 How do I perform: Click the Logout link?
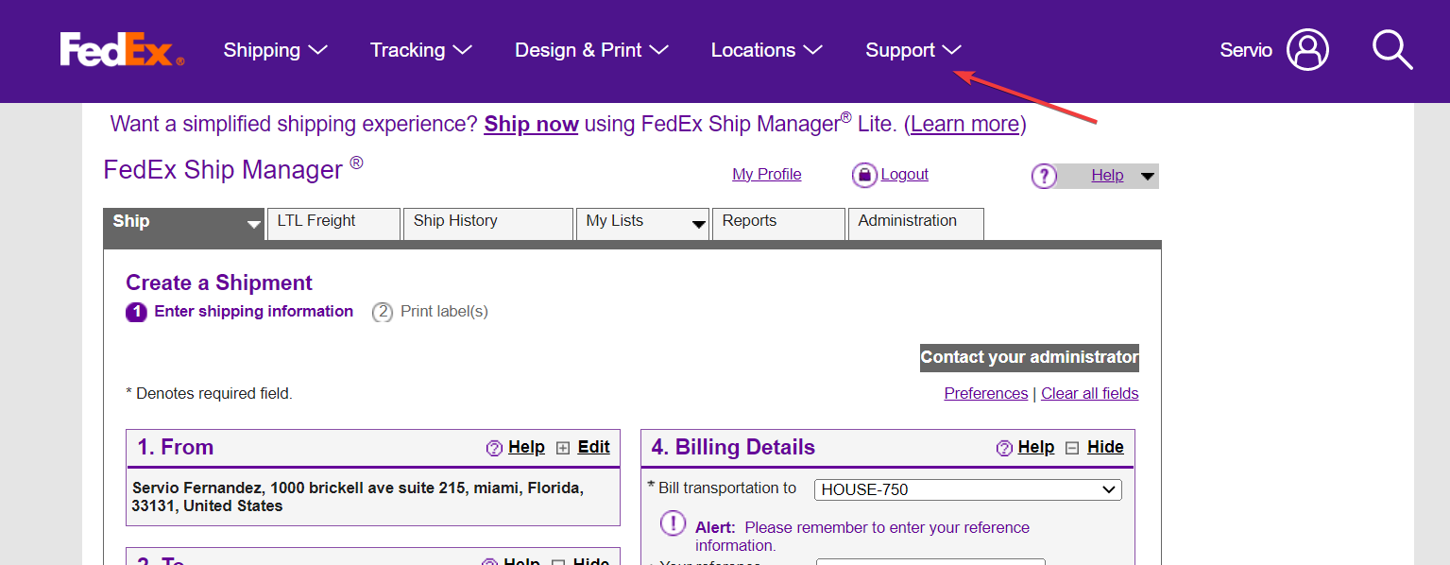click(x=905, y=175)
